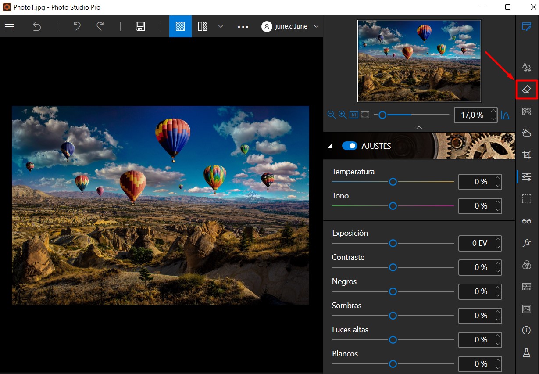
Task: Show image info with the i icon
Action: [x=527, y=330]
